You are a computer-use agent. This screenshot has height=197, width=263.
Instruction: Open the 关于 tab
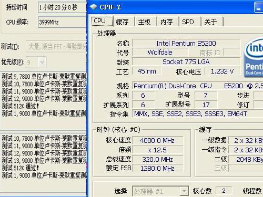(210, 22)
